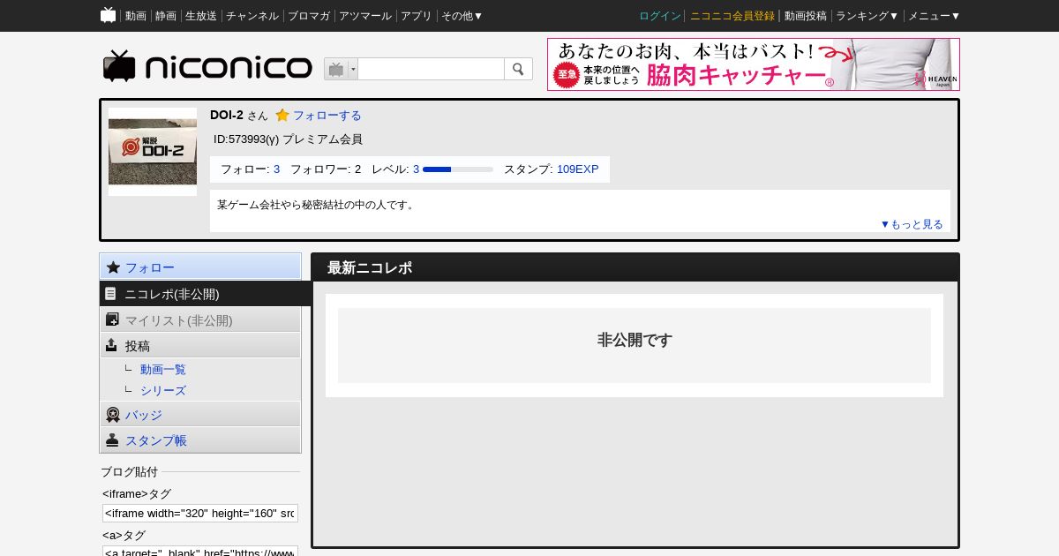The height and width of the screenshot is (556, 1059).
Task: Select マイリスト(非公開) in the sidebar
Action: [200, 320]
